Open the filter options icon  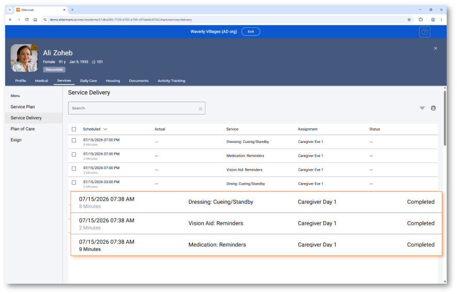[x=422, y=108]
